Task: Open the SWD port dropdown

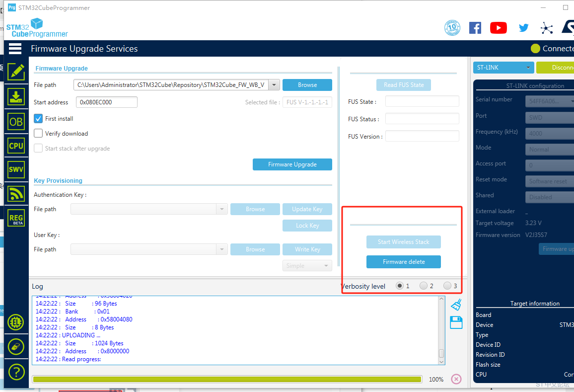Action: pyautogui.click(x=550, y=118)
